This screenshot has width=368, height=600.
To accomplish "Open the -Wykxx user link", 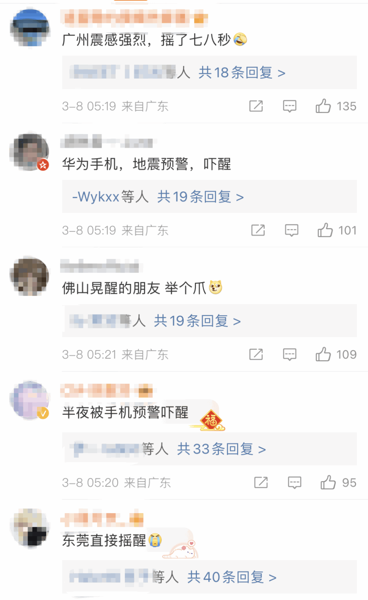I will [x=96, y=197].
